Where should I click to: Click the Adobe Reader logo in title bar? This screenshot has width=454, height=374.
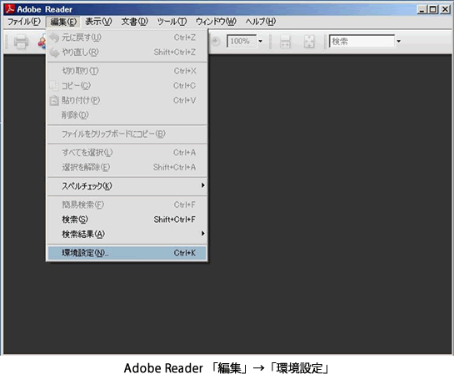coord(9,9)
